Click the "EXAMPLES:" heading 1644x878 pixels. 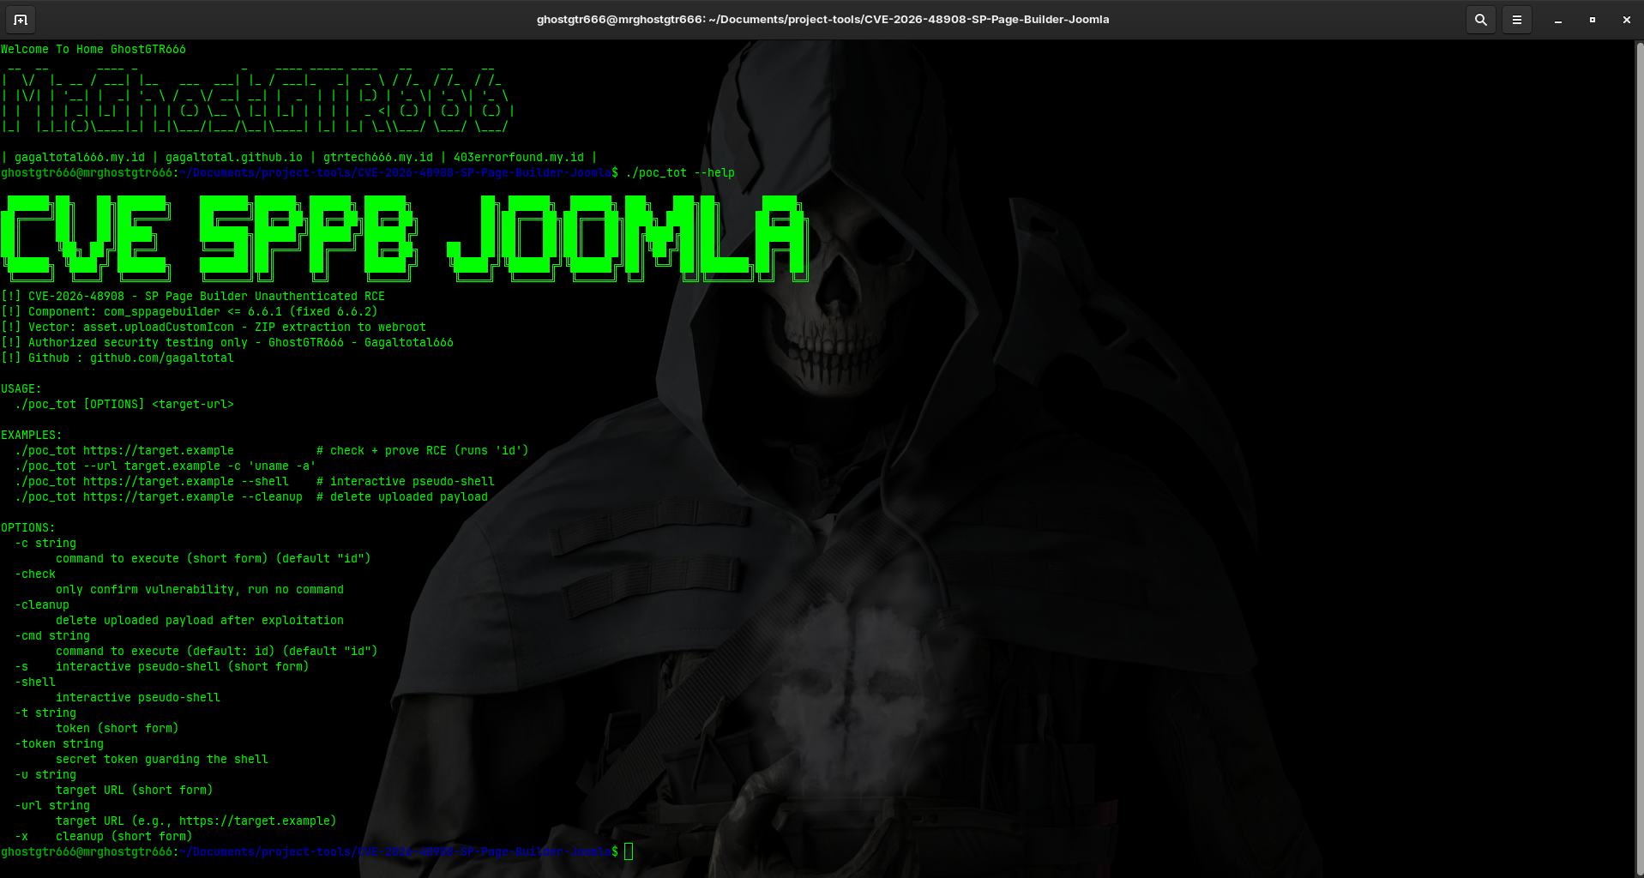32,435
